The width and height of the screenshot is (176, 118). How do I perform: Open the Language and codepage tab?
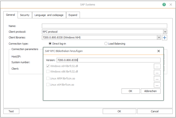coord(49,15)
